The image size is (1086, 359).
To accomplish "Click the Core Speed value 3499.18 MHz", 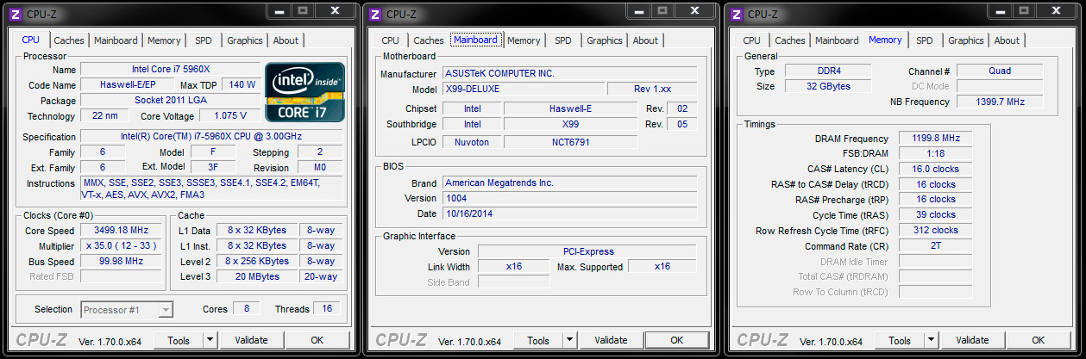I will point(121,230).
